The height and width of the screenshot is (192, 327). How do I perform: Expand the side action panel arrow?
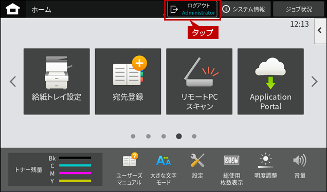[x=320, y=31]
